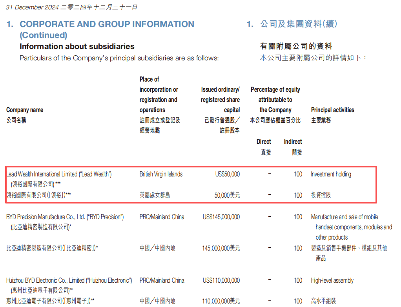This screenshot has width=401, height=307.
Task: Click "Investment holding" activity text
Action: 331,174
